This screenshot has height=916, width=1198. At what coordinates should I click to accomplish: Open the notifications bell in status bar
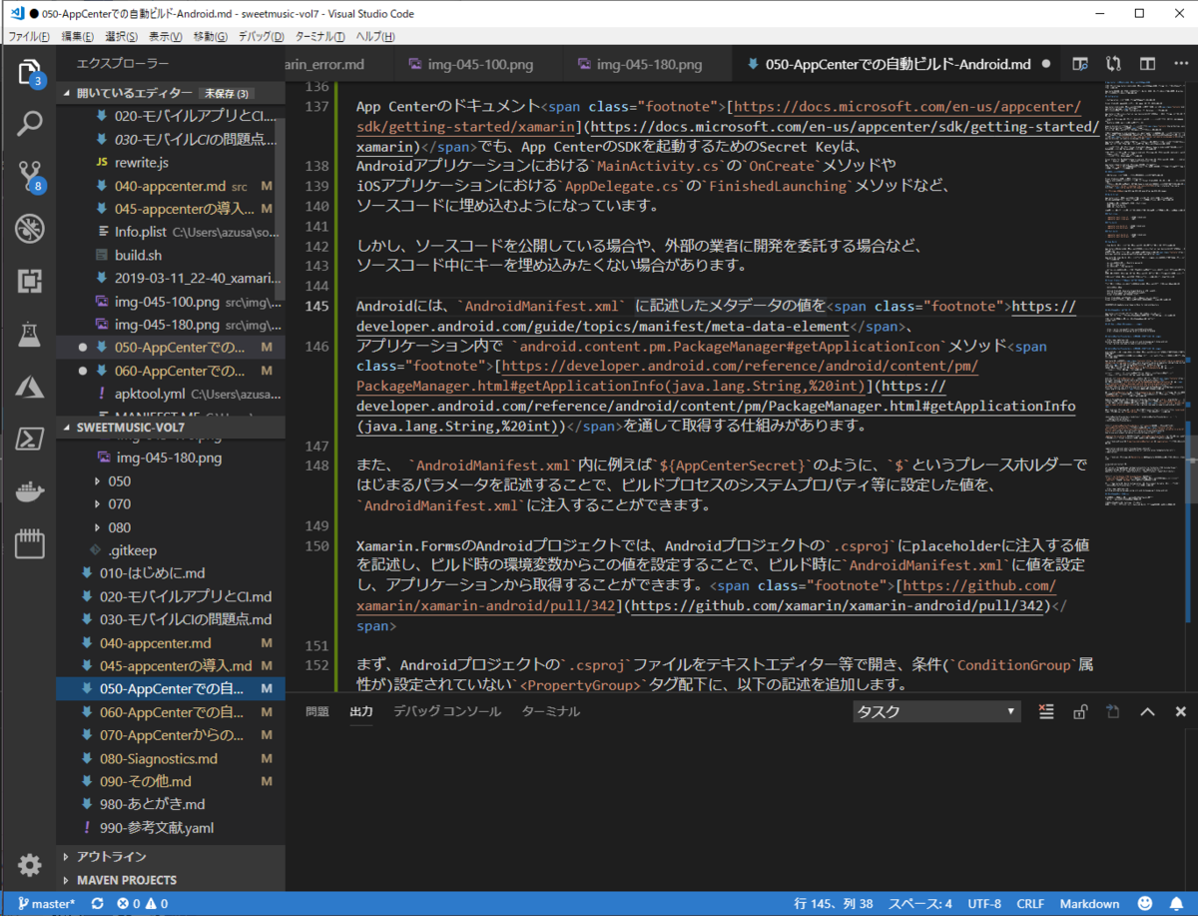(1177, 904)
